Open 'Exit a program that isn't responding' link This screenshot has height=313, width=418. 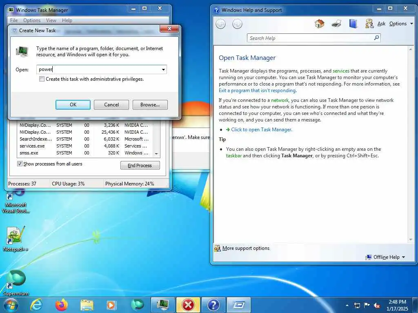(x=257, y=90)
